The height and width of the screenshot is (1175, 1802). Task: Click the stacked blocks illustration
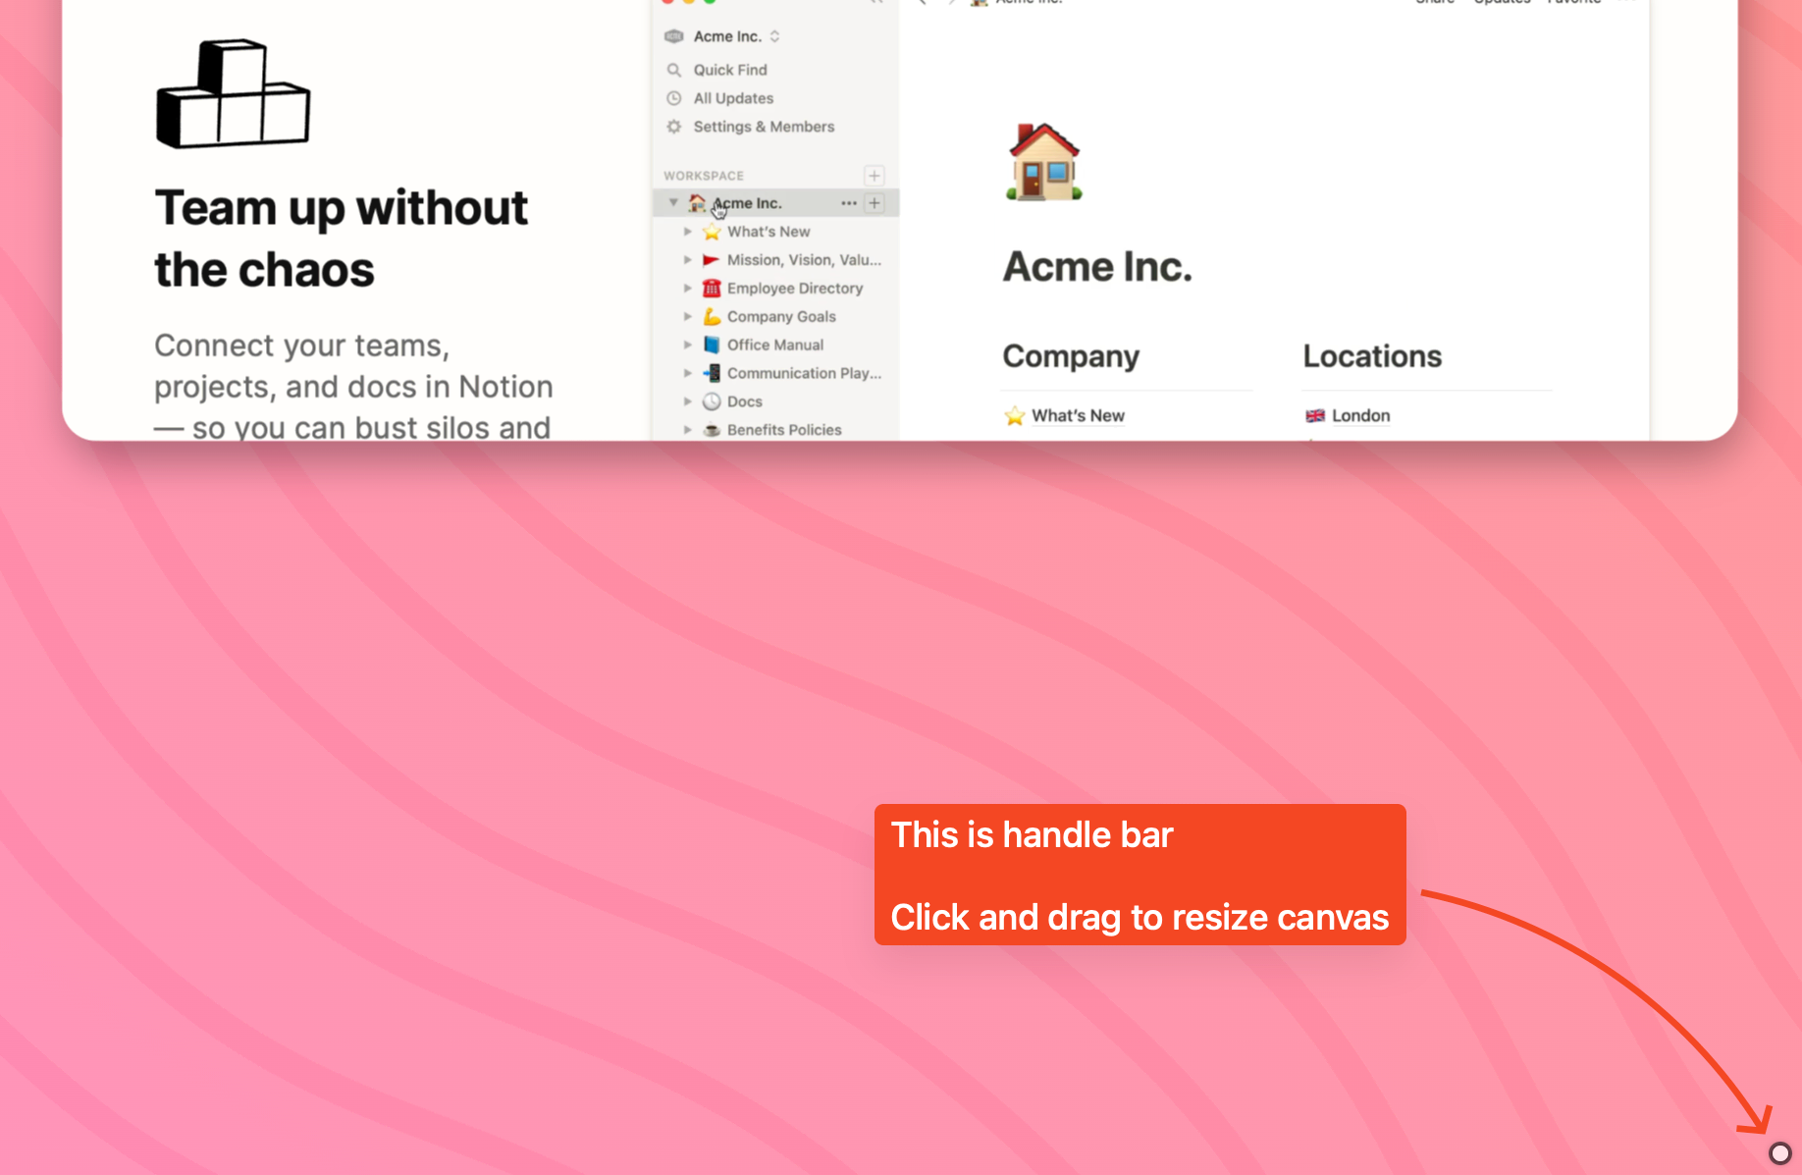(x=234, y=94)
